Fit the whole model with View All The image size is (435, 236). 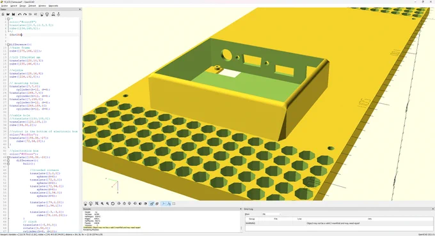coord(97,203)
